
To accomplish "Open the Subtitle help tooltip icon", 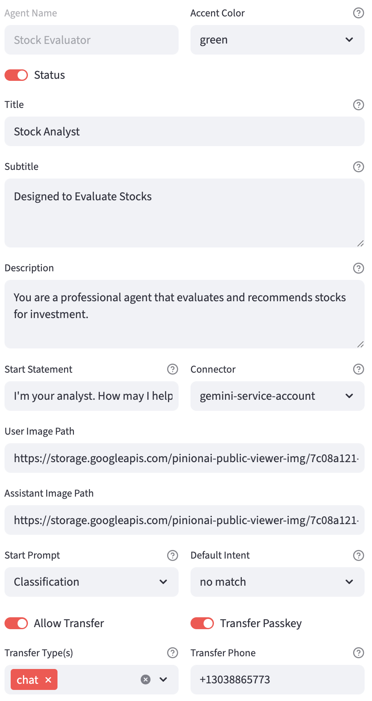I will (358, 167).
